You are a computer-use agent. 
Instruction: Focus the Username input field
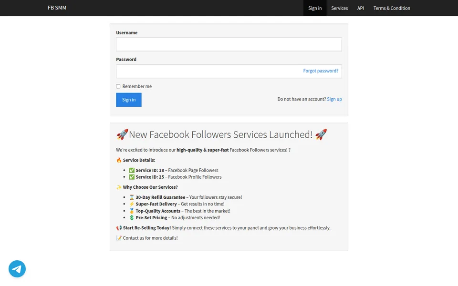(229, 44)
